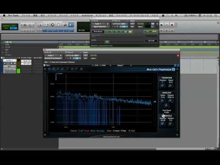
Task: Open the insert position selector in Signal Generator
Action: (x=108, y=24)
